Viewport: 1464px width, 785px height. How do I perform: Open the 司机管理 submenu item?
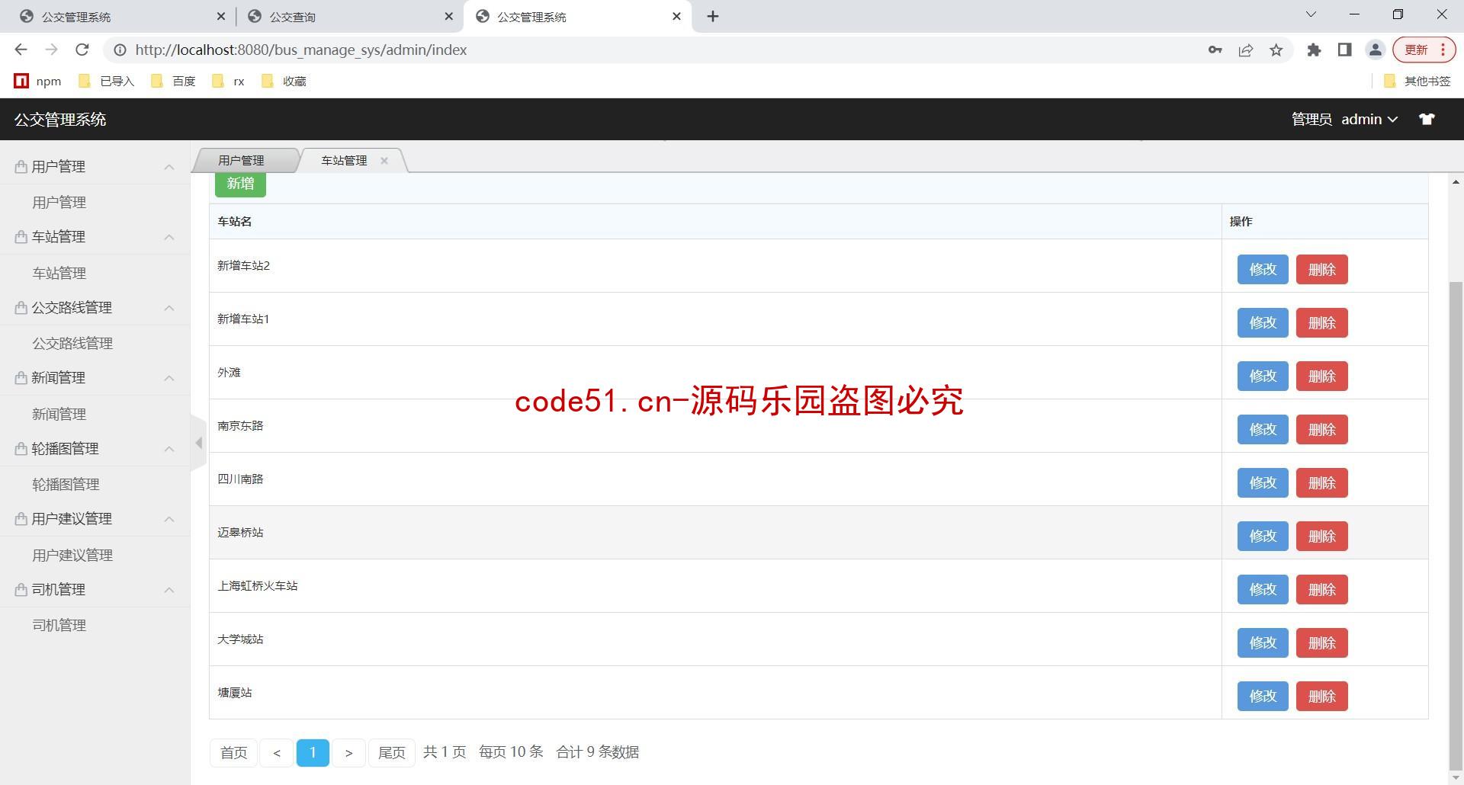[x=59, y=625]
